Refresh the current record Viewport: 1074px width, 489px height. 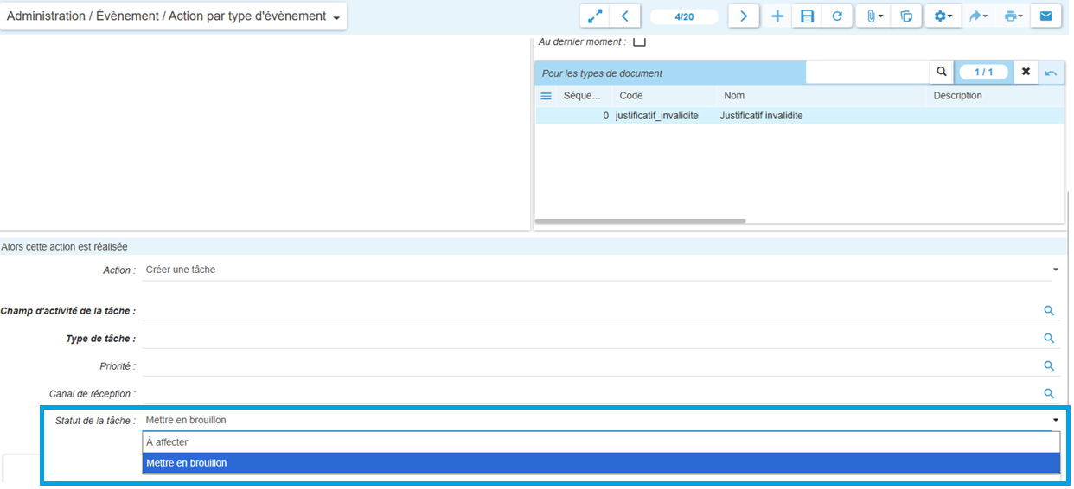[x=836, y=16]
